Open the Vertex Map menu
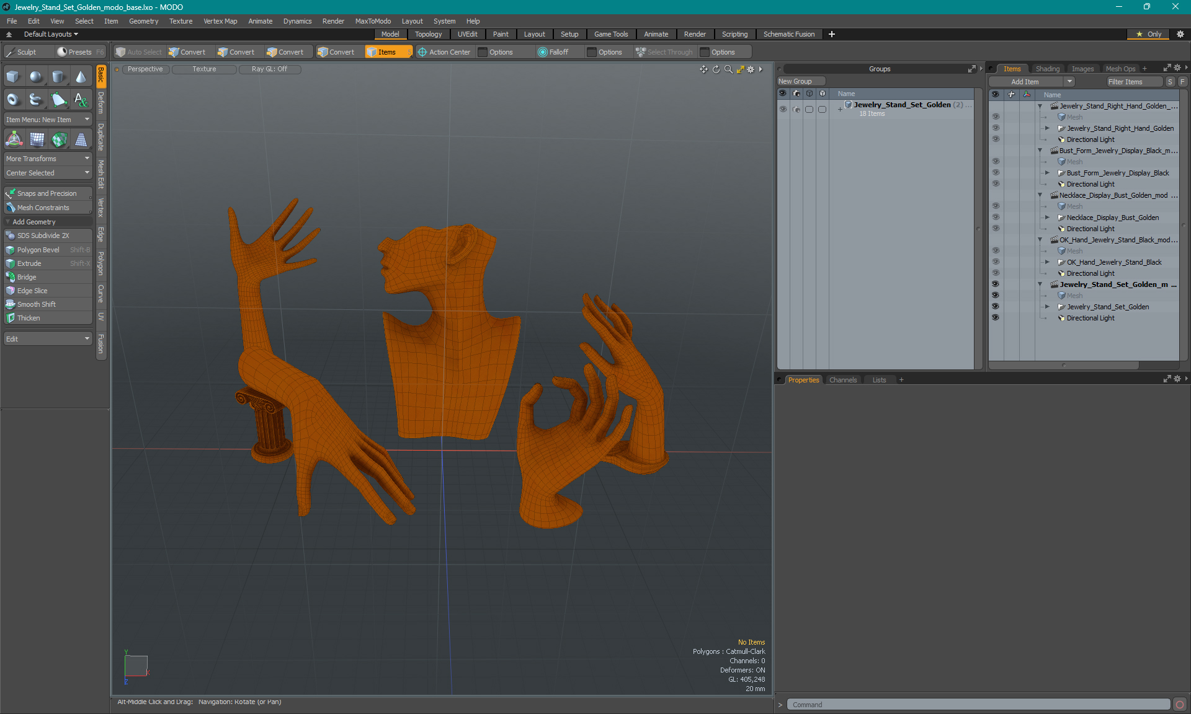 point(220,21)
